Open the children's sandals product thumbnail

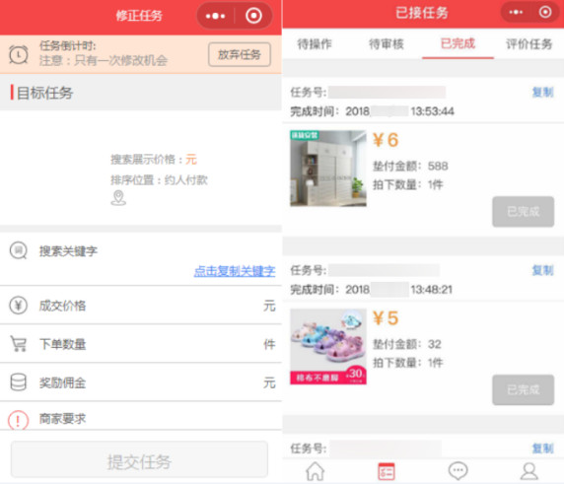tap(328, 346)
